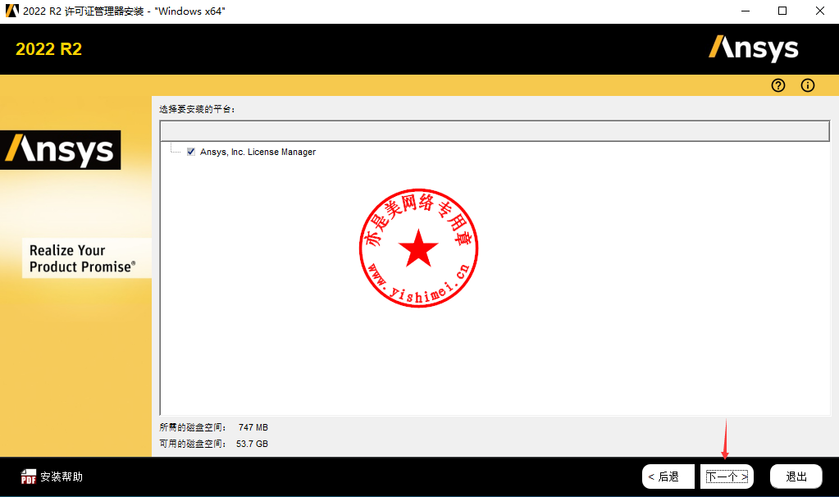839x497 pixels.
Task: Close the installer window
Action: 820,11
